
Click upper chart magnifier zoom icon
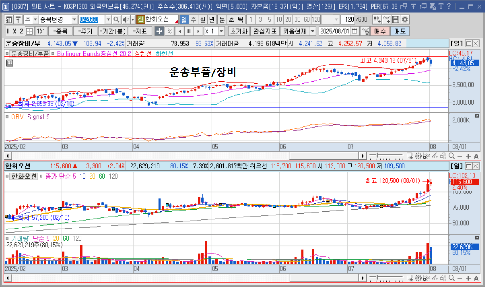(452, 156)
